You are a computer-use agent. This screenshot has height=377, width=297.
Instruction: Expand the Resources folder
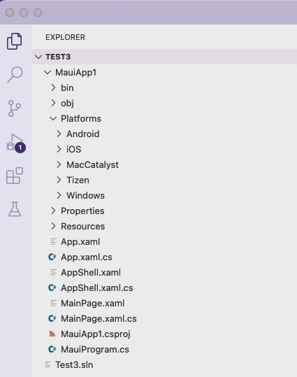[164, 226]
